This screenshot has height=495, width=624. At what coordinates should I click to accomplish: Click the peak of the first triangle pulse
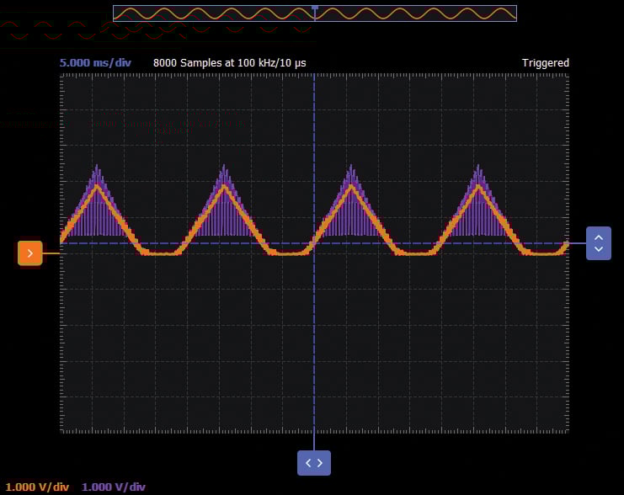(x=98, y=185)
